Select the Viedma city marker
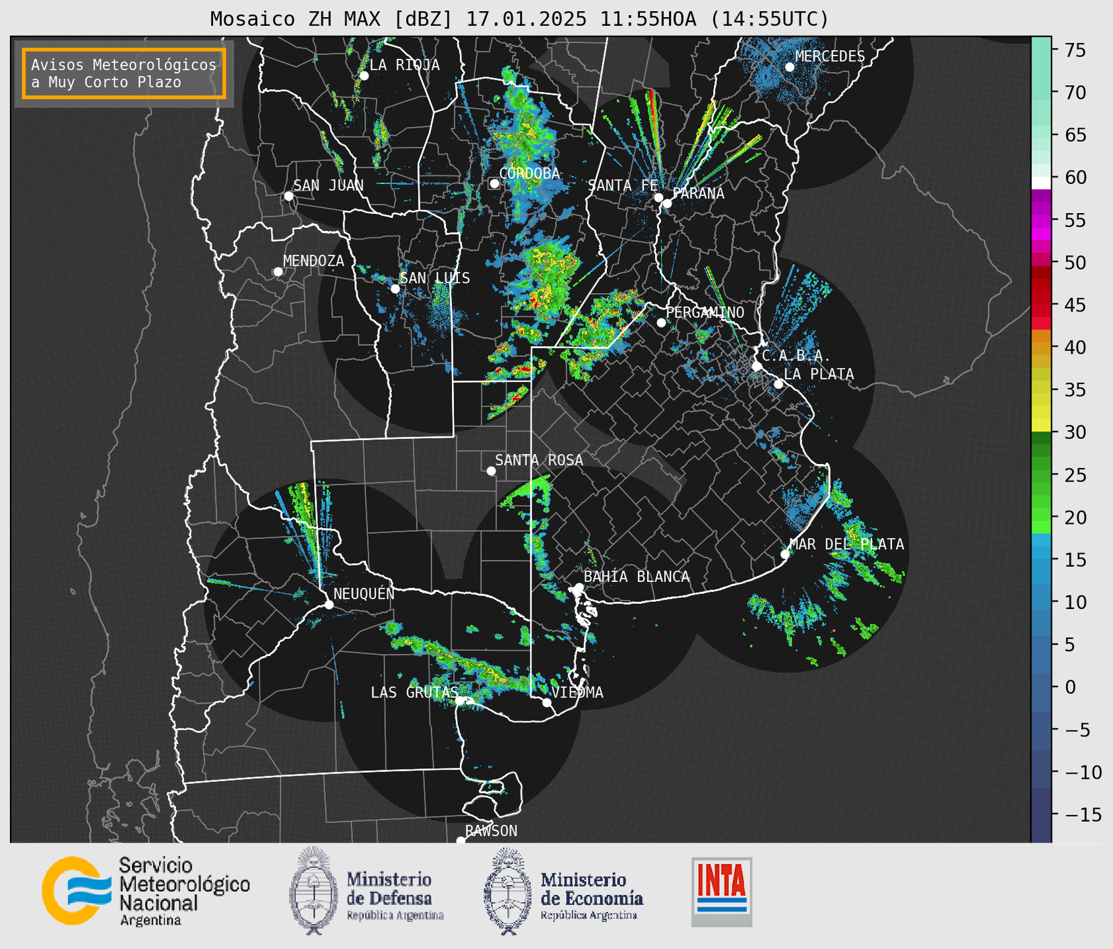The image size is (1113, 949). (546, 702)
